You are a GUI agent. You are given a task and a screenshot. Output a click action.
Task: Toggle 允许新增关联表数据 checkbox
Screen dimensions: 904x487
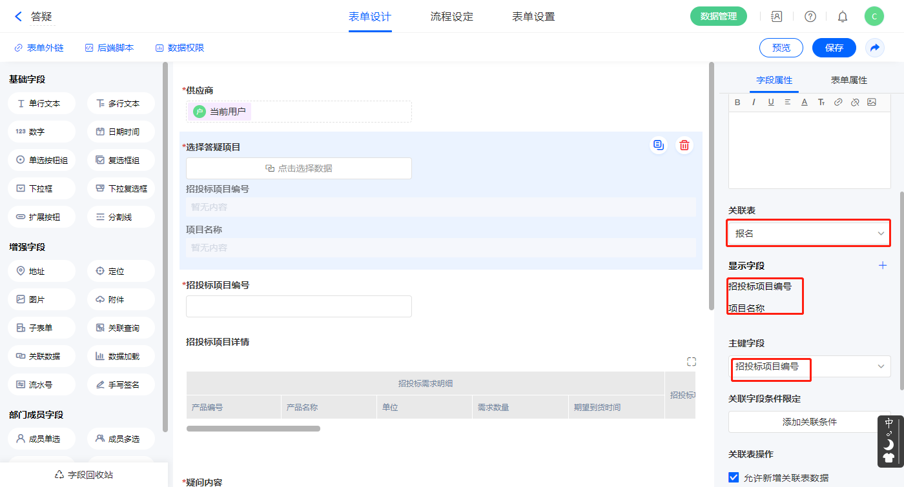point(734,477)
